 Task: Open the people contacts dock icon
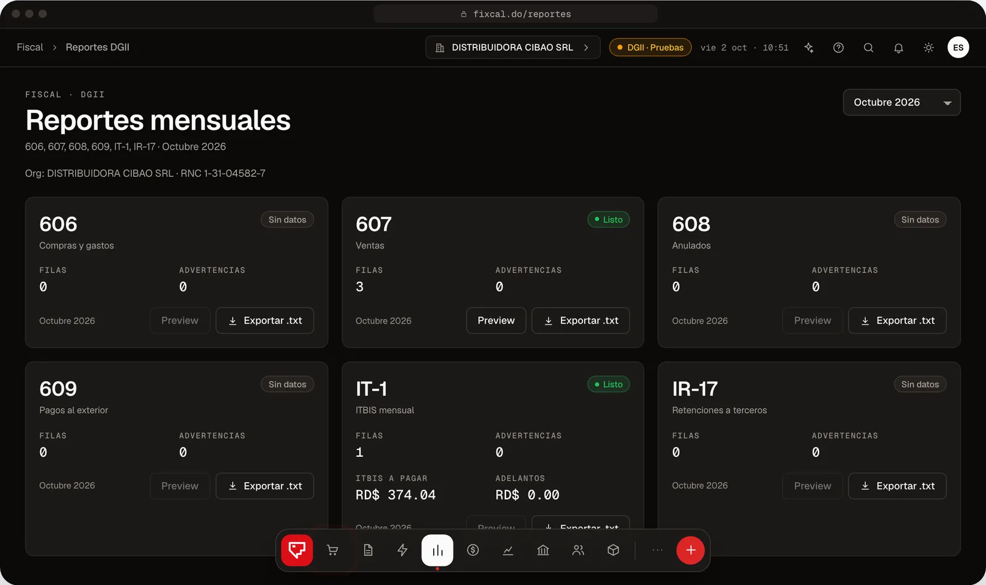point(578,550)
